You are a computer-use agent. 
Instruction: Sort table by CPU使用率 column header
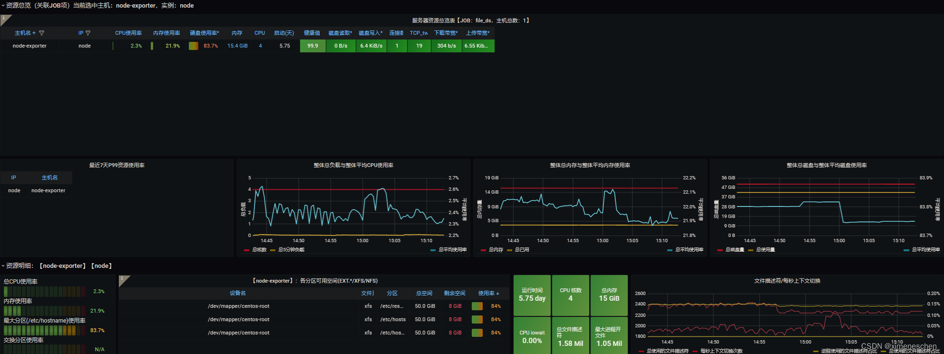(128, 33)
